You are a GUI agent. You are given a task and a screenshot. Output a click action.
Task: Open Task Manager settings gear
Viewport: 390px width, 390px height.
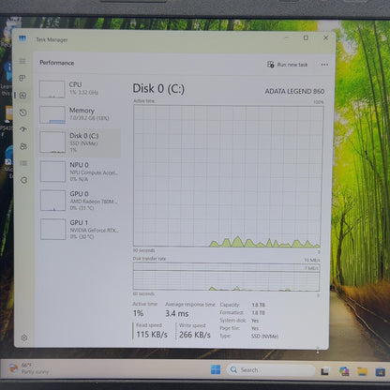pos(24,337)
